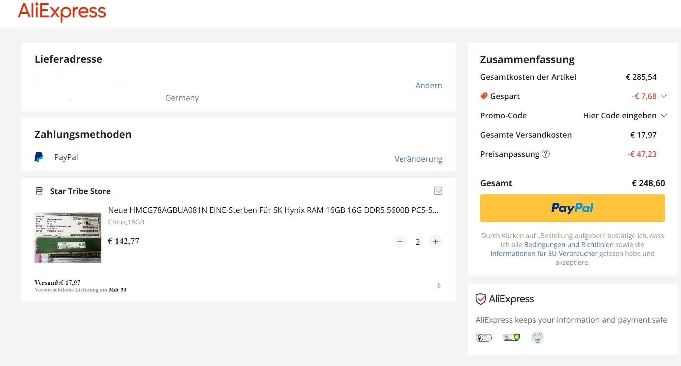Click the Preisanpassung -€ 47,23 amount

pyautogui.click(x=642, y=154)
